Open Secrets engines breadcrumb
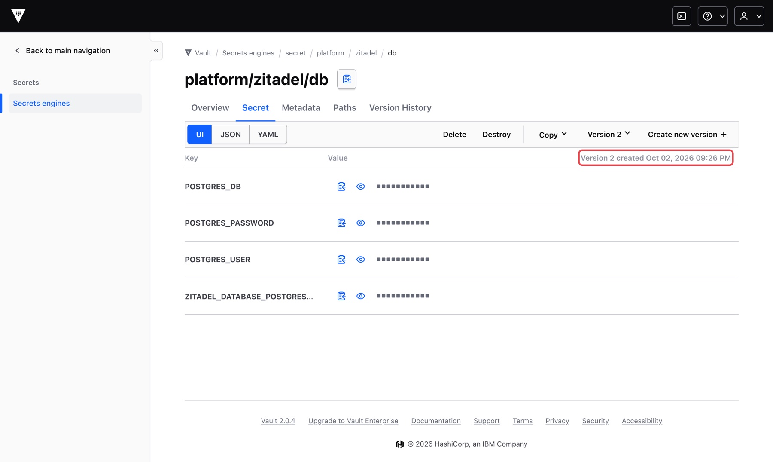 point(248,53)
